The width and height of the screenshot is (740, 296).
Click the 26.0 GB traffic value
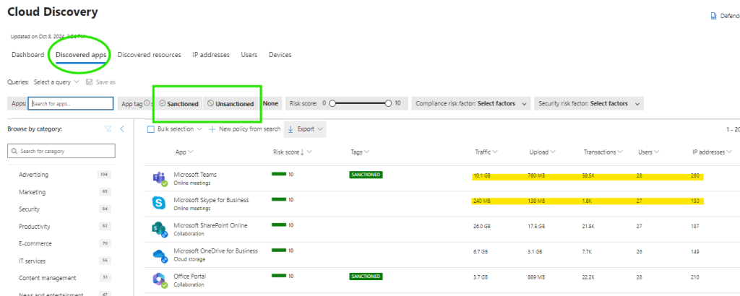482,226
